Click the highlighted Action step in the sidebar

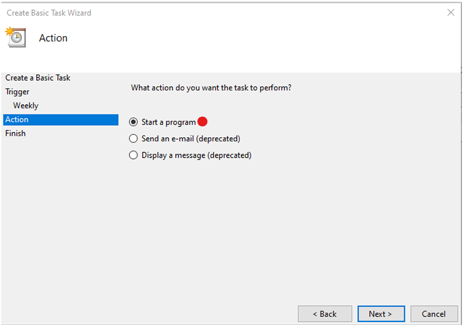61,119
